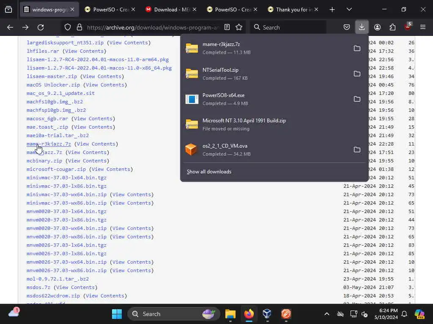This screenshot has width=433, height=324.
Task: Download machfs10gb.img_.bz2 link
Action: [x=55, y=102]
